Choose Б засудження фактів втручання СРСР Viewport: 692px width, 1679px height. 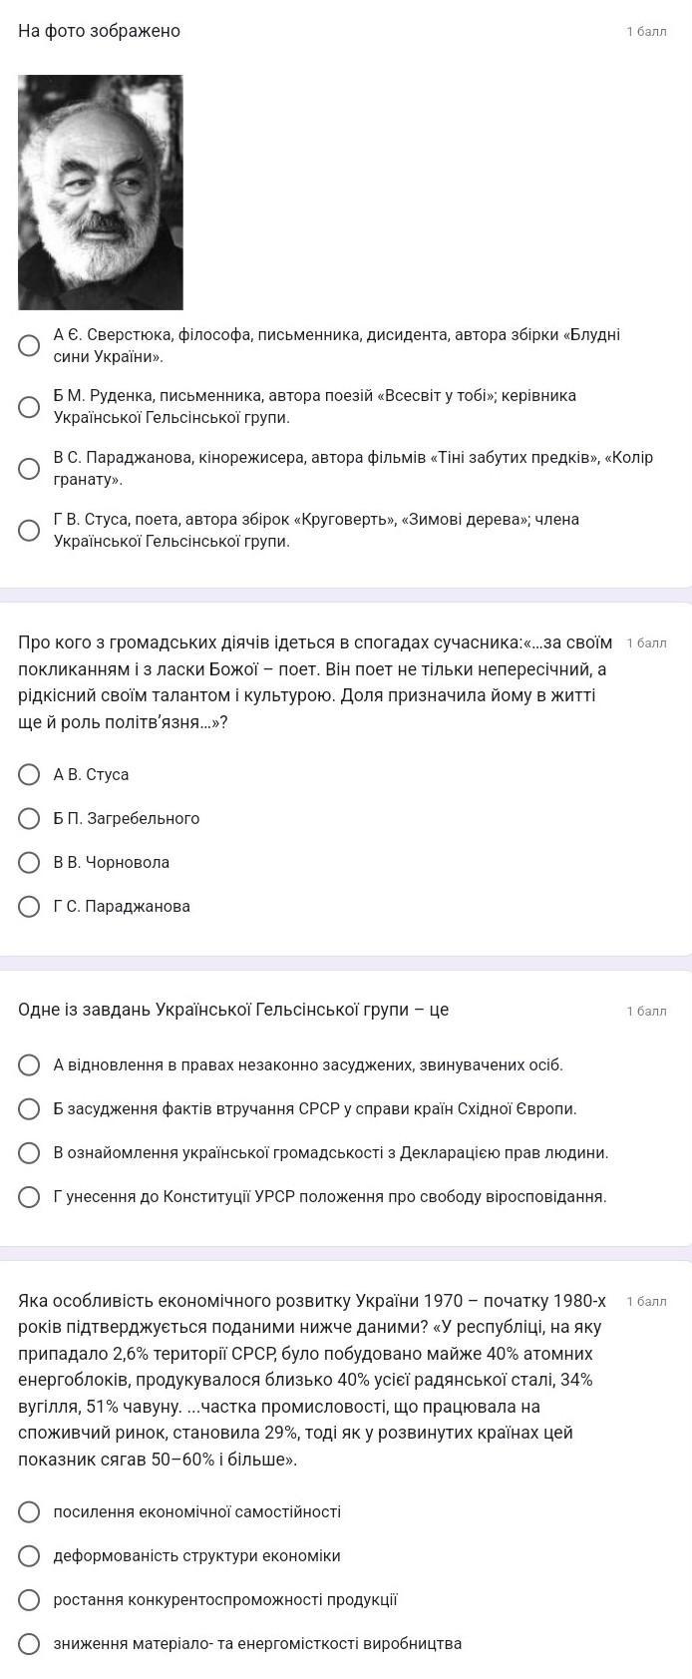[30, 1108]
